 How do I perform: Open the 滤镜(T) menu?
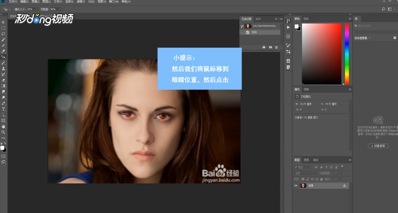tap(81, 1)
